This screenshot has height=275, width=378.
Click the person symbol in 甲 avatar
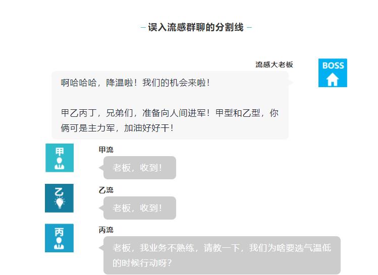tap(60, 164)
